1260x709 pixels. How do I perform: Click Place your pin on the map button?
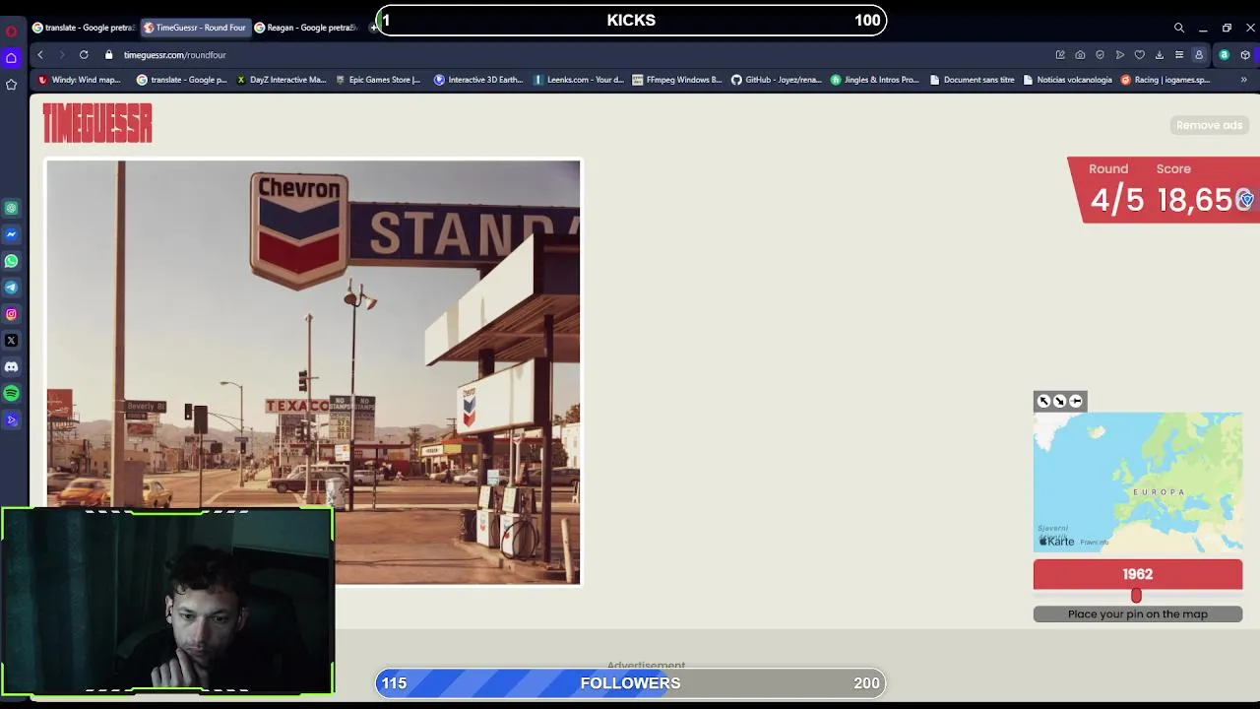pyautogui.click(x=1138, y=614)
